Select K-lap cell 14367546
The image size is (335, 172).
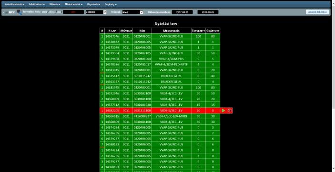pos(112,36)
